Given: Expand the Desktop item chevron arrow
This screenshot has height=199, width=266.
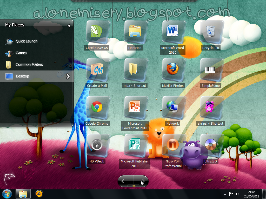Looking at the screenshot, I should tap(68, 76).
